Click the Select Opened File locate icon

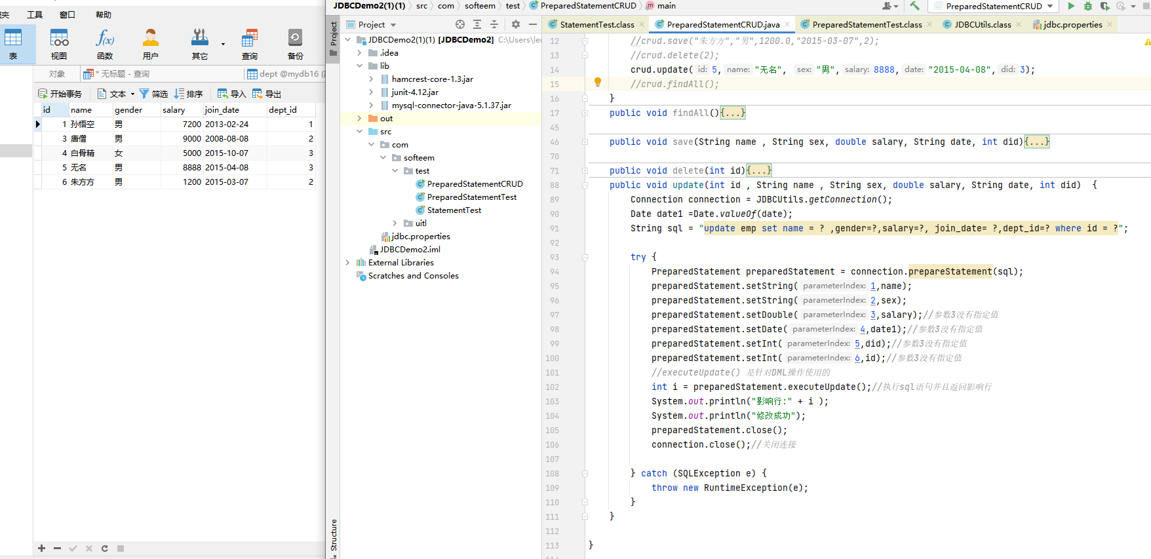[460, 24]
